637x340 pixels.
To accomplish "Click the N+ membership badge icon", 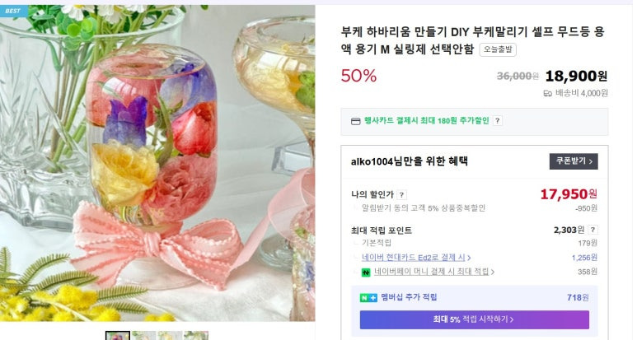I will pyautogui.click(x=368, y=298).
